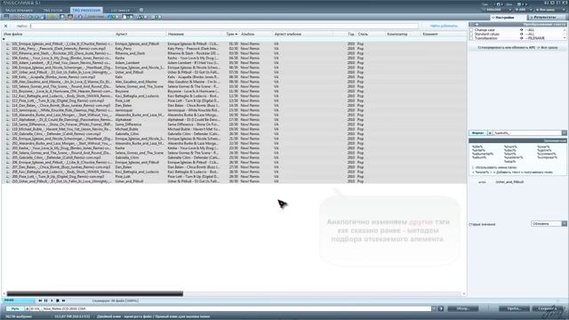
Task: Sort by the Коммент column header
Action: (444, 34)
